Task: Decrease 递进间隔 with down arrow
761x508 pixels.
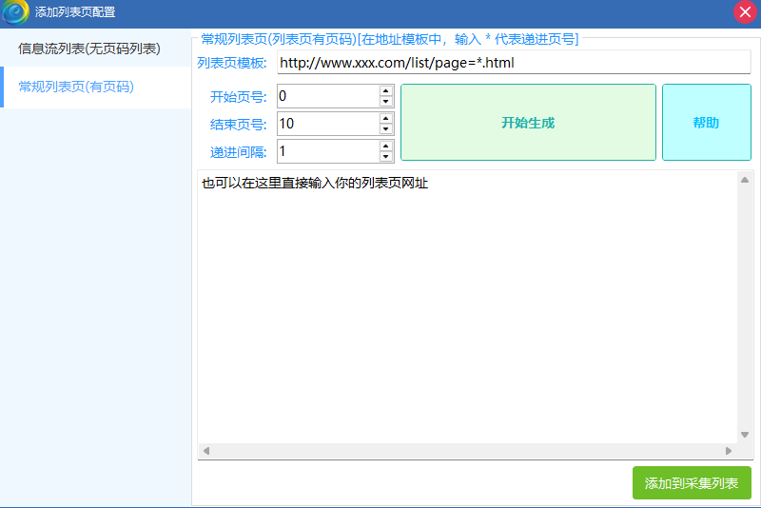Action: click(x=385, y=157)
